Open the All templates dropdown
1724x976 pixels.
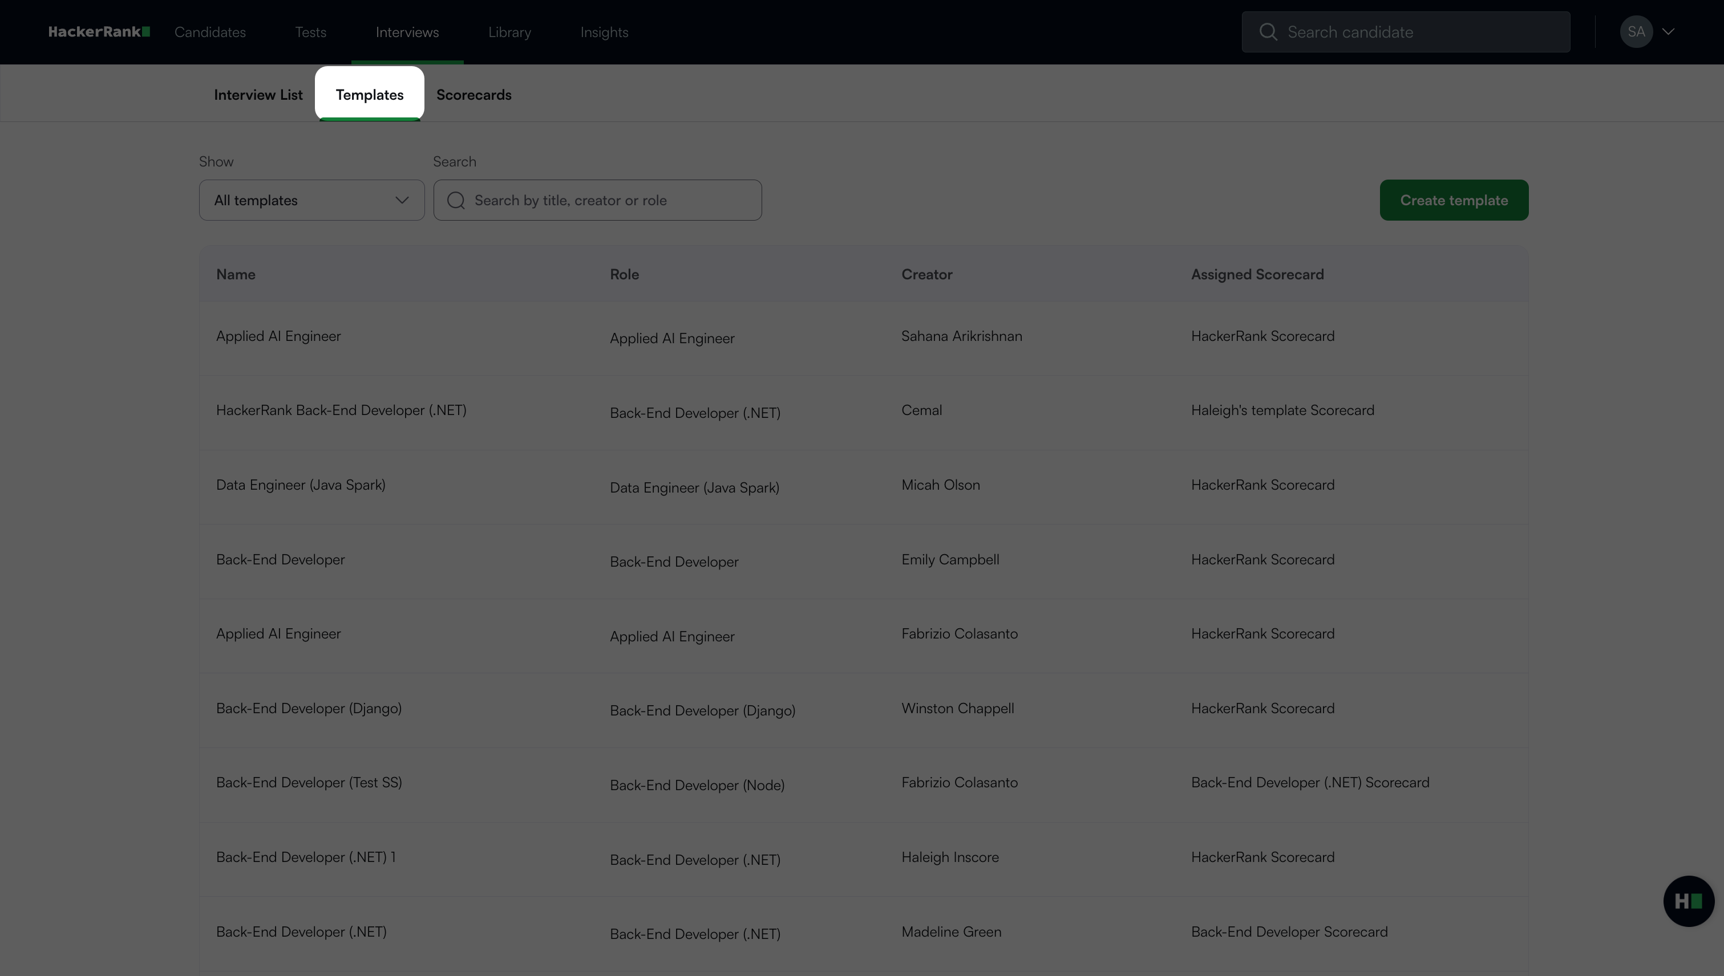311,201
